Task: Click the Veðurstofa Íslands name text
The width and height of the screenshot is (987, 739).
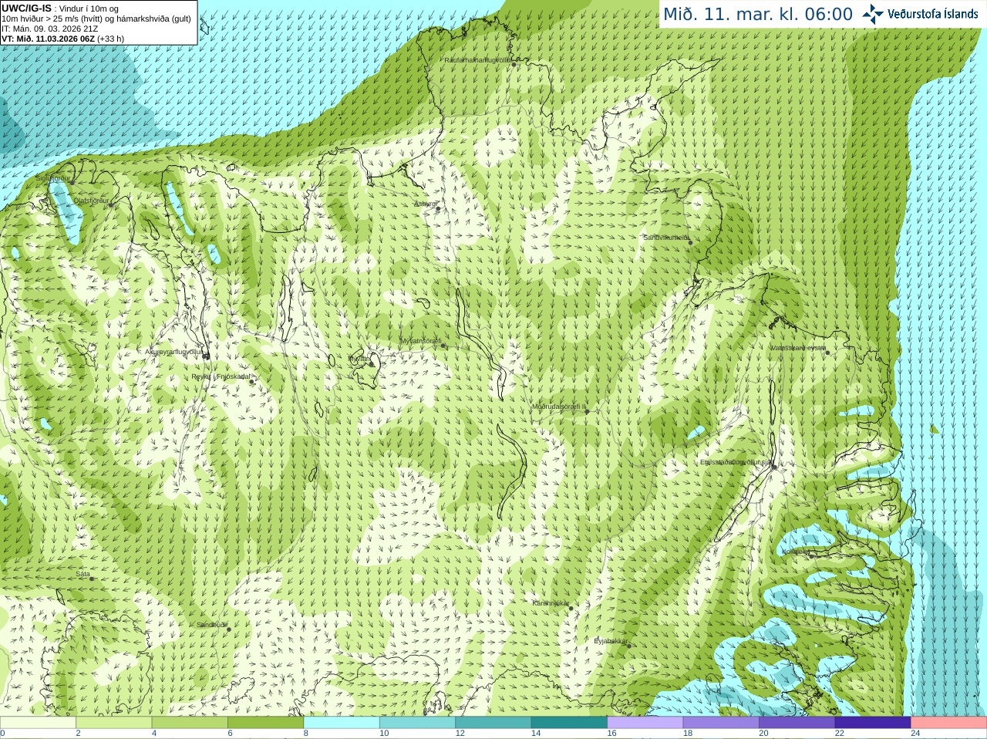Action: pyautogui.click(x=933, y=14)
